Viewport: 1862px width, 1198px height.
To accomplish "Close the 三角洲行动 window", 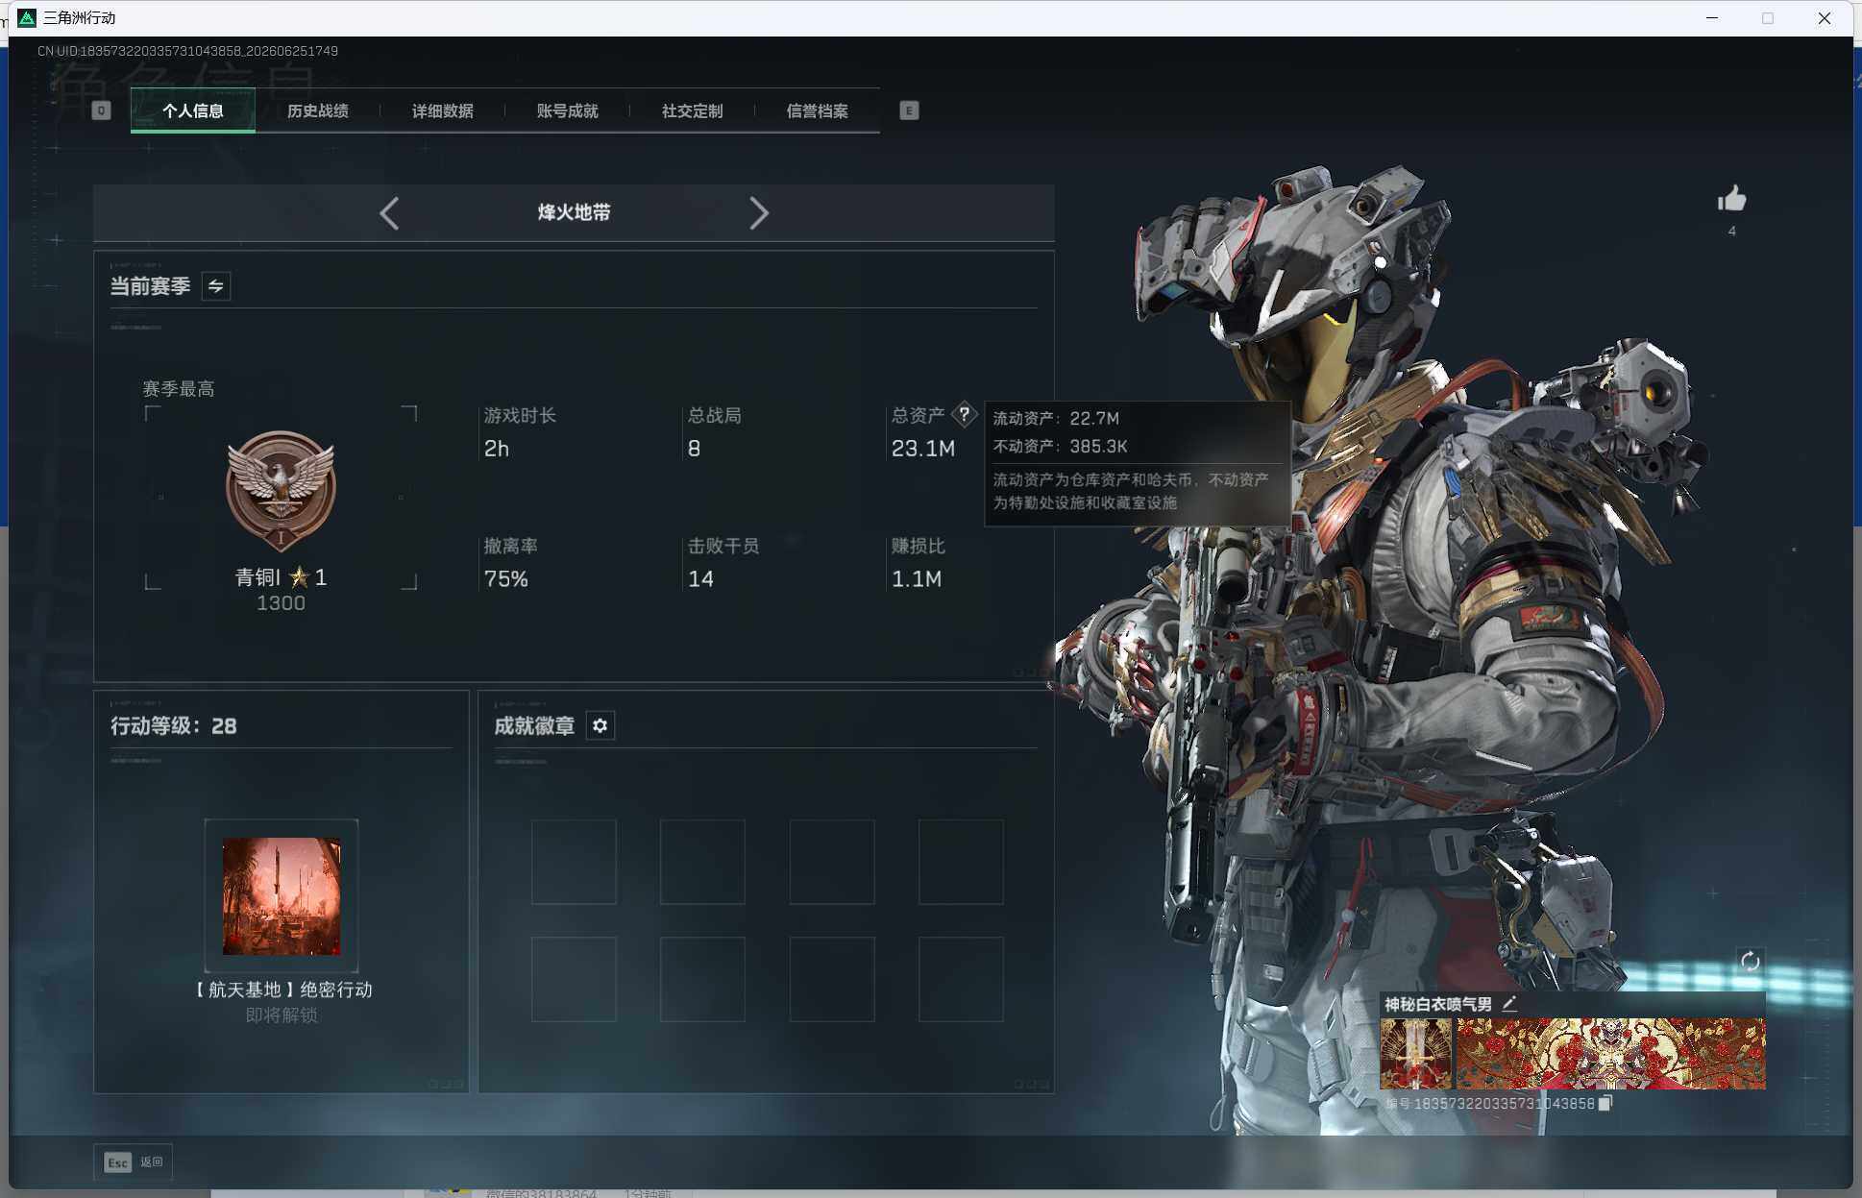I will tap(1825, 18).
